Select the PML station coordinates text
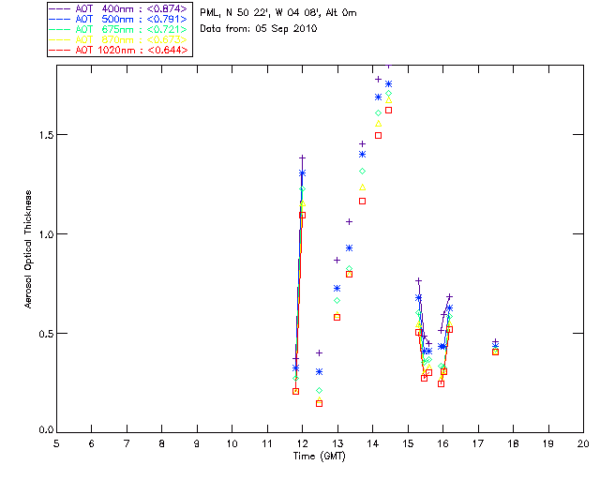This screenshot has width=600, height=480. click(278, 13)
